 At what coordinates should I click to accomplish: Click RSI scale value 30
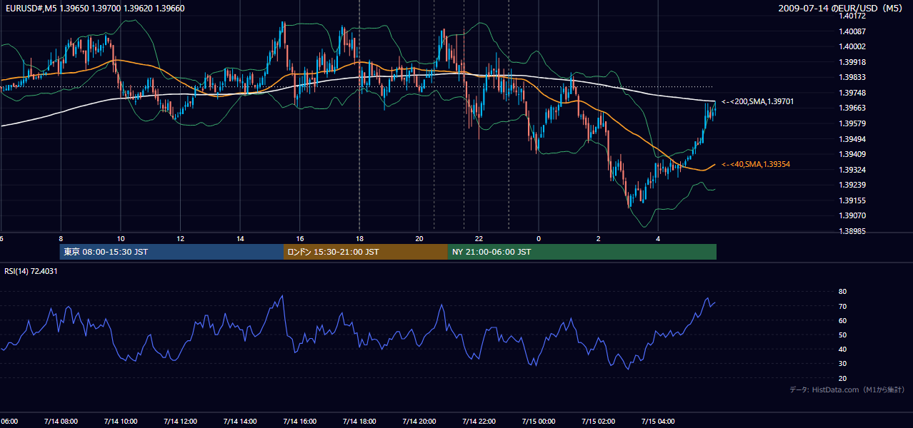(842, 364)
